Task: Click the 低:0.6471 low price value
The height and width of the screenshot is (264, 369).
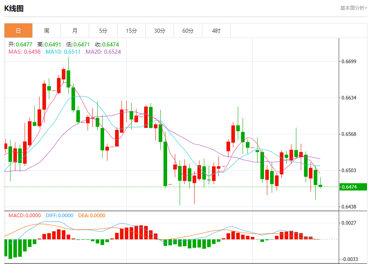Action: tap(78, 44)
